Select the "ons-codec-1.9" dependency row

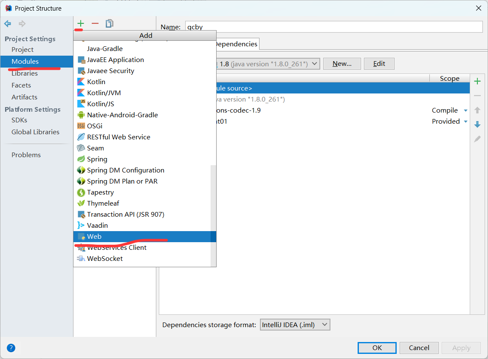[x=343, y=110]
